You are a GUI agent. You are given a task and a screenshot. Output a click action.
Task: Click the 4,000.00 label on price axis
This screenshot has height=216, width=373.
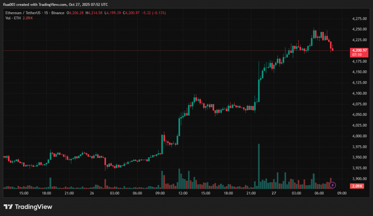click(x=359, y=136)
